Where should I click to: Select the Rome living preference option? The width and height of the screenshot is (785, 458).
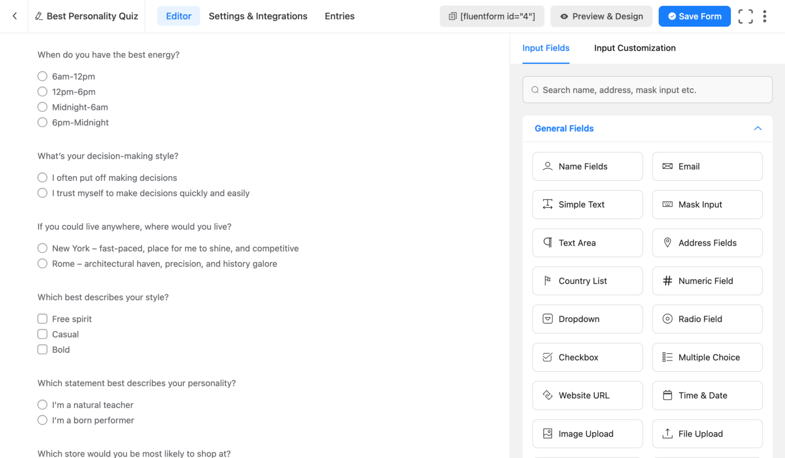point(42,263)
